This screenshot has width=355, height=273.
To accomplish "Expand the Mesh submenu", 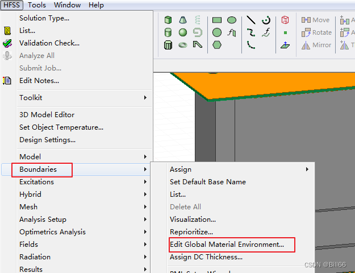I will pos(76,207).
